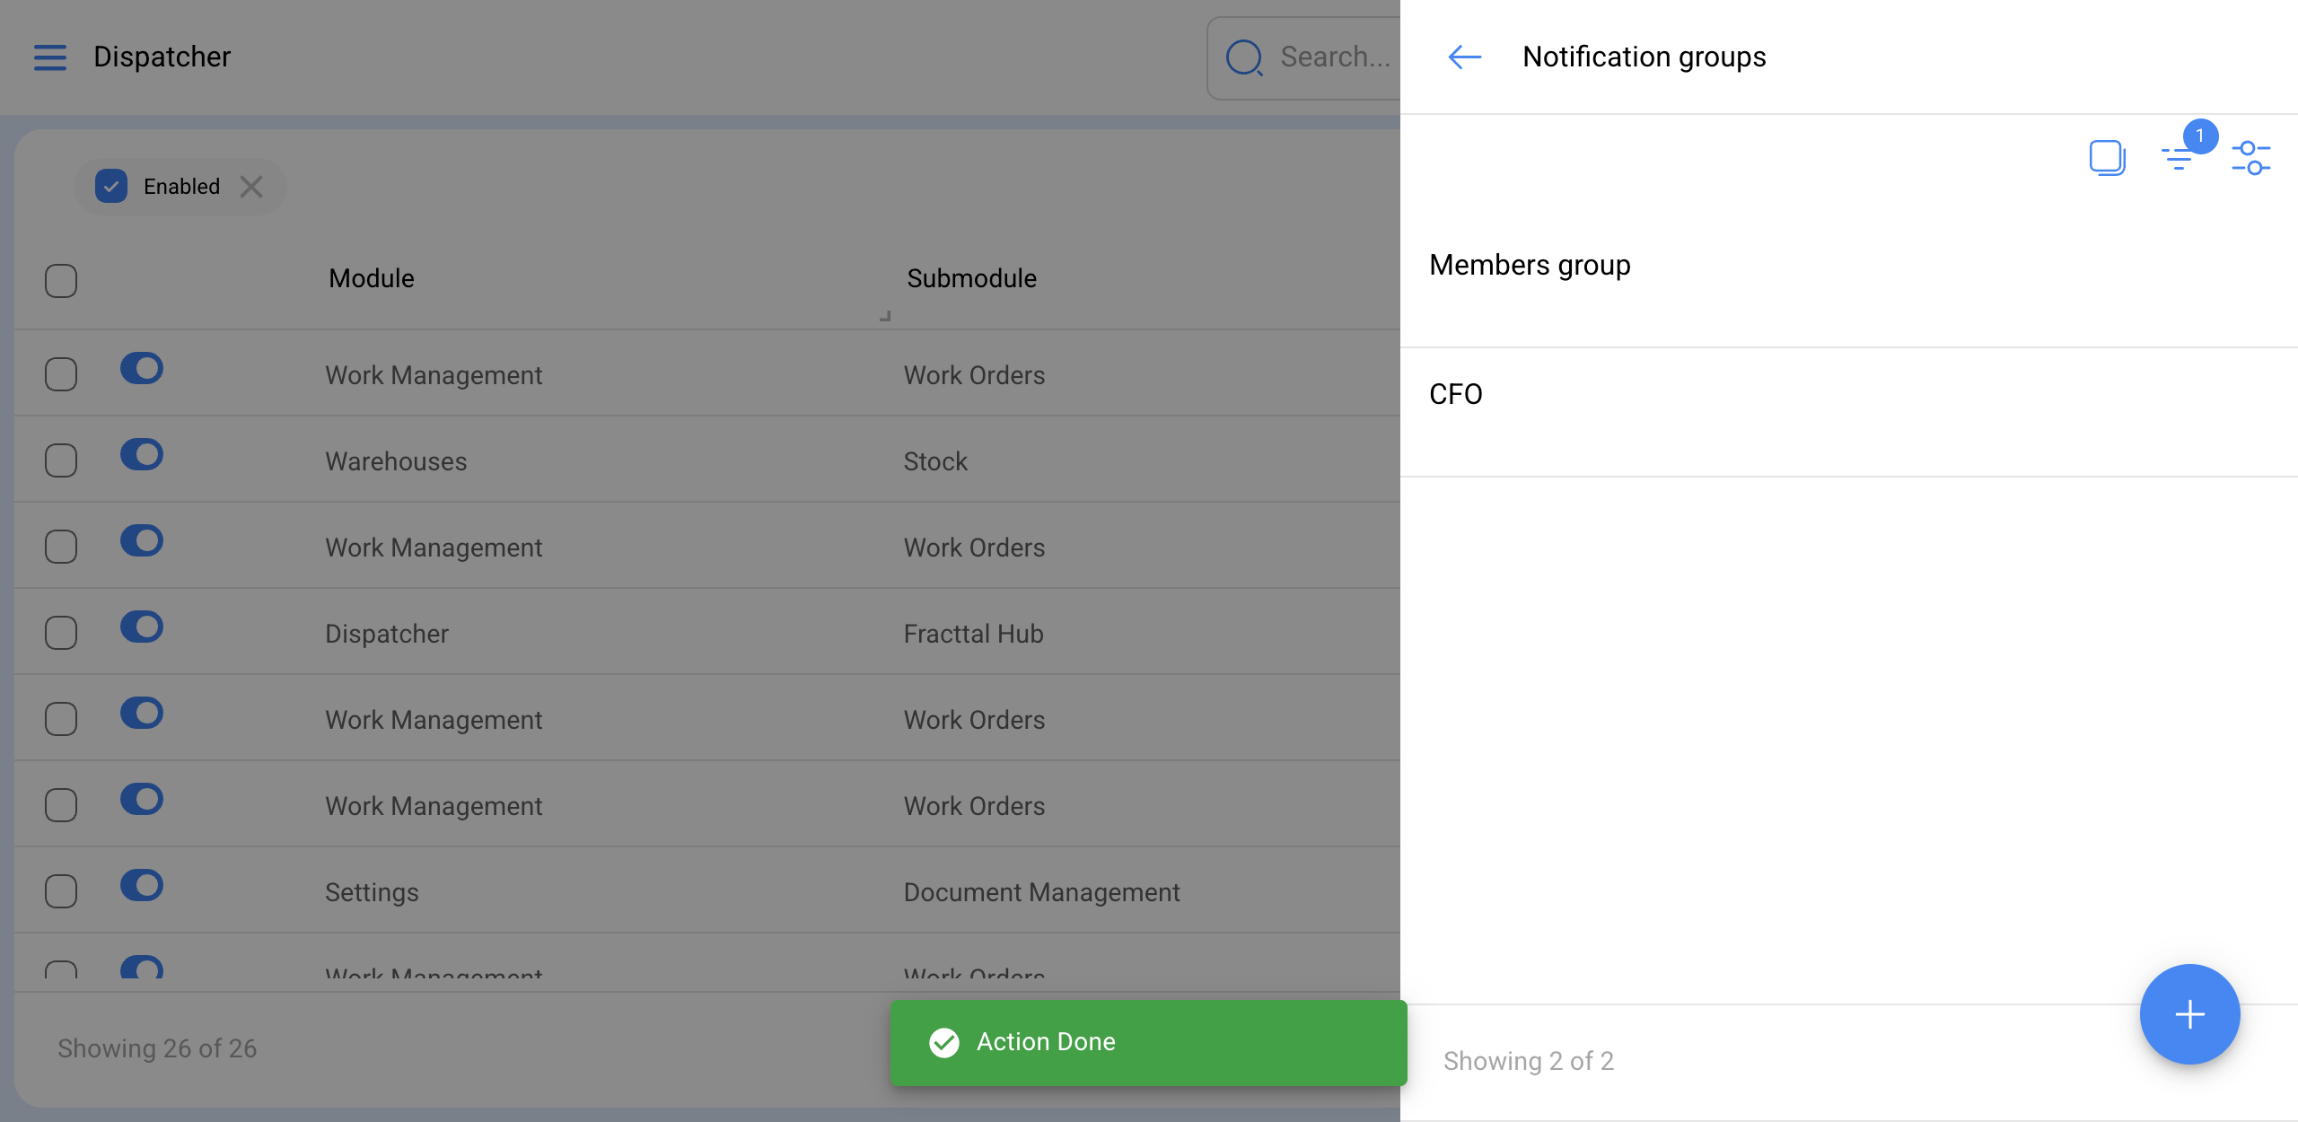Click the Action Done notification toast
The height and width of the screenshot is (1122, 2298).
coord(1148,1042)
